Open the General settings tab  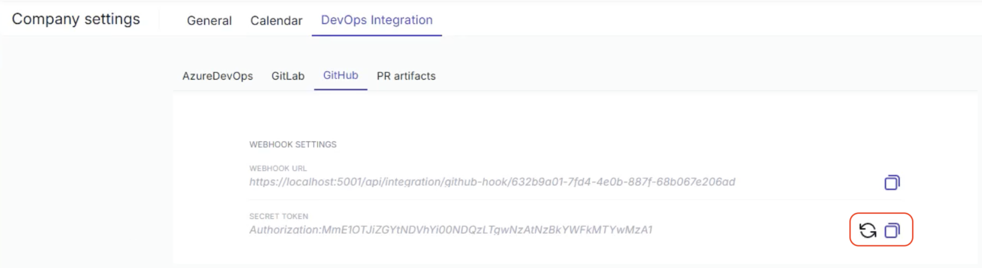[209, 20]
